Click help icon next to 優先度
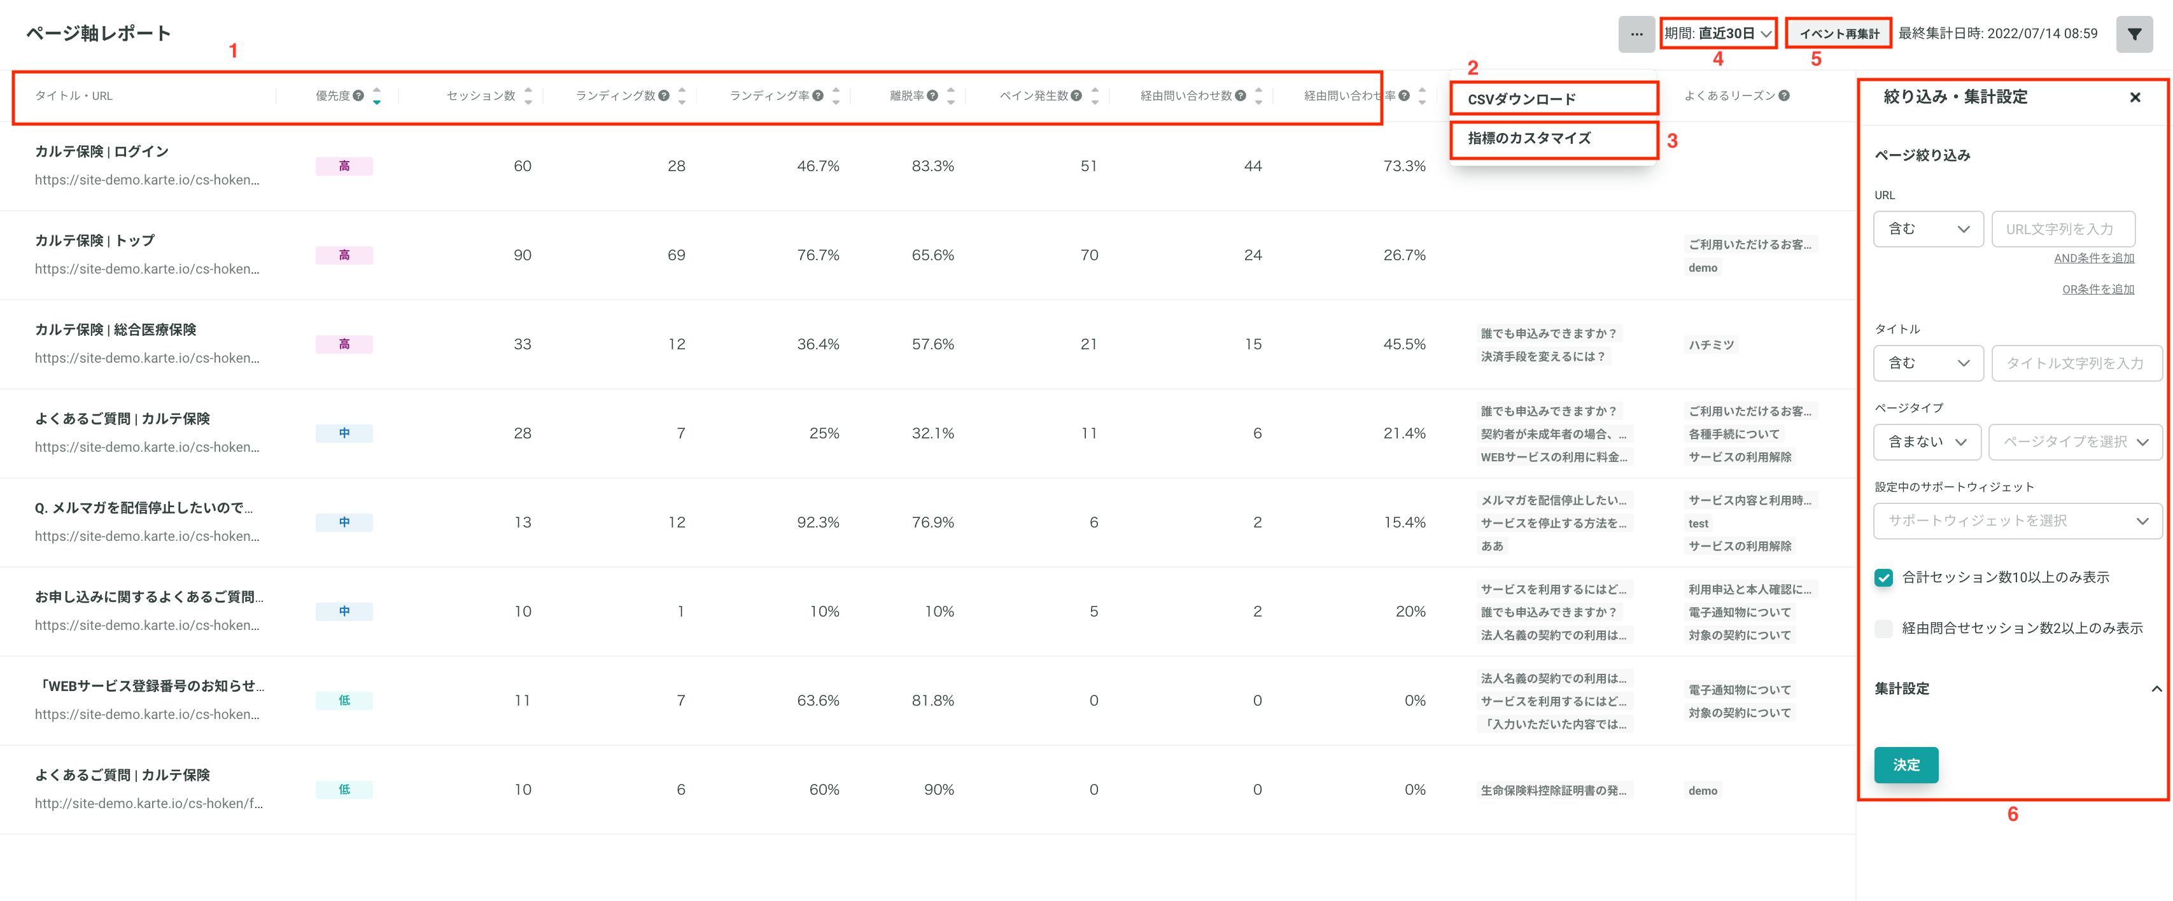Screen dimensions: 2173x901 358,95
